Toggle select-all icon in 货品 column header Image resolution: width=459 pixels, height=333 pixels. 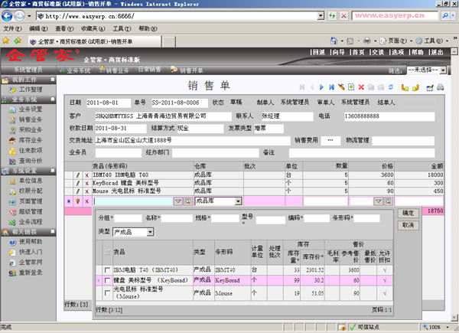point(107,252)
